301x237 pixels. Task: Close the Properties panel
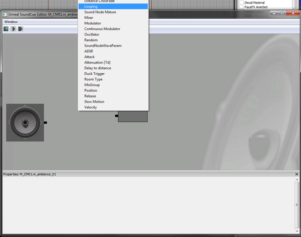pos(297,174)
